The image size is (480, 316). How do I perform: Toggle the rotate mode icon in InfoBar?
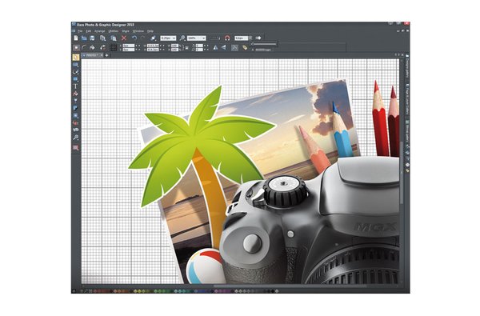pos(103,47)
